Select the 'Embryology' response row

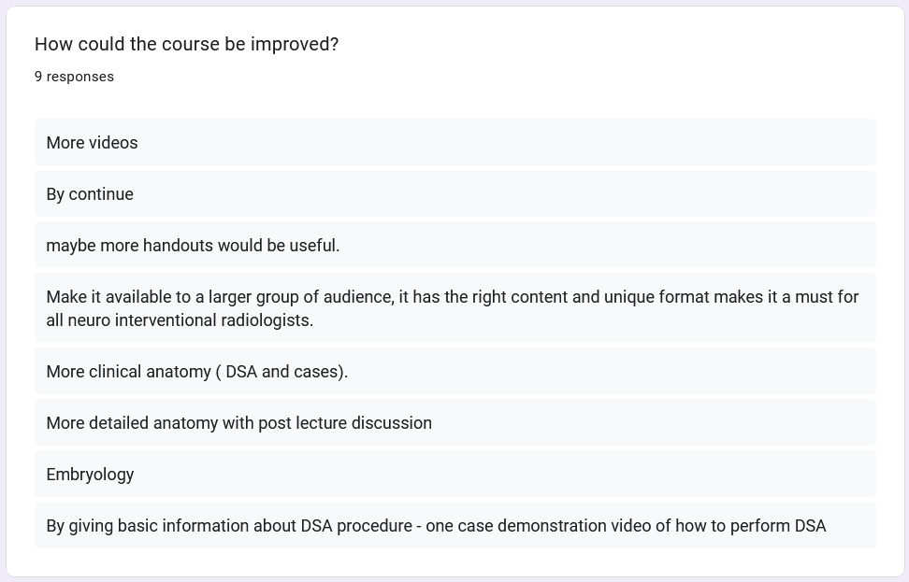(x=90, y=475)
